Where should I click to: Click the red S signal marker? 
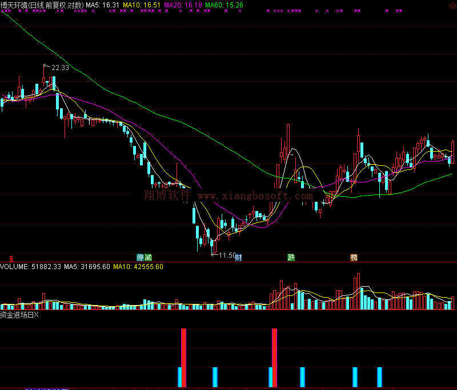click(x=11, y=258)
